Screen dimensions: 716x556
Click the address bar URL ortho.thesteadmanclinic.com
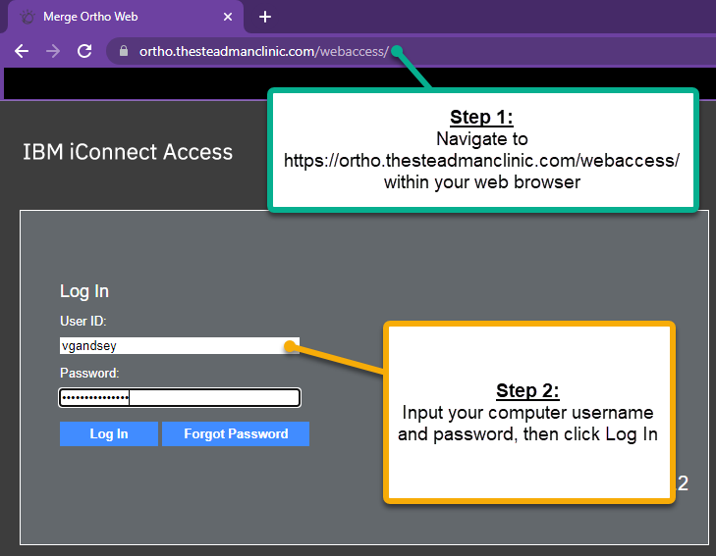tap(264, 51)
